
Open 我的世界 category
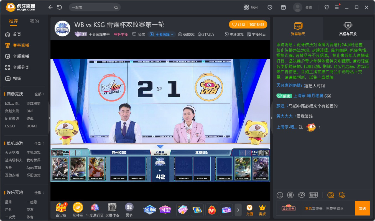point(34,160)
